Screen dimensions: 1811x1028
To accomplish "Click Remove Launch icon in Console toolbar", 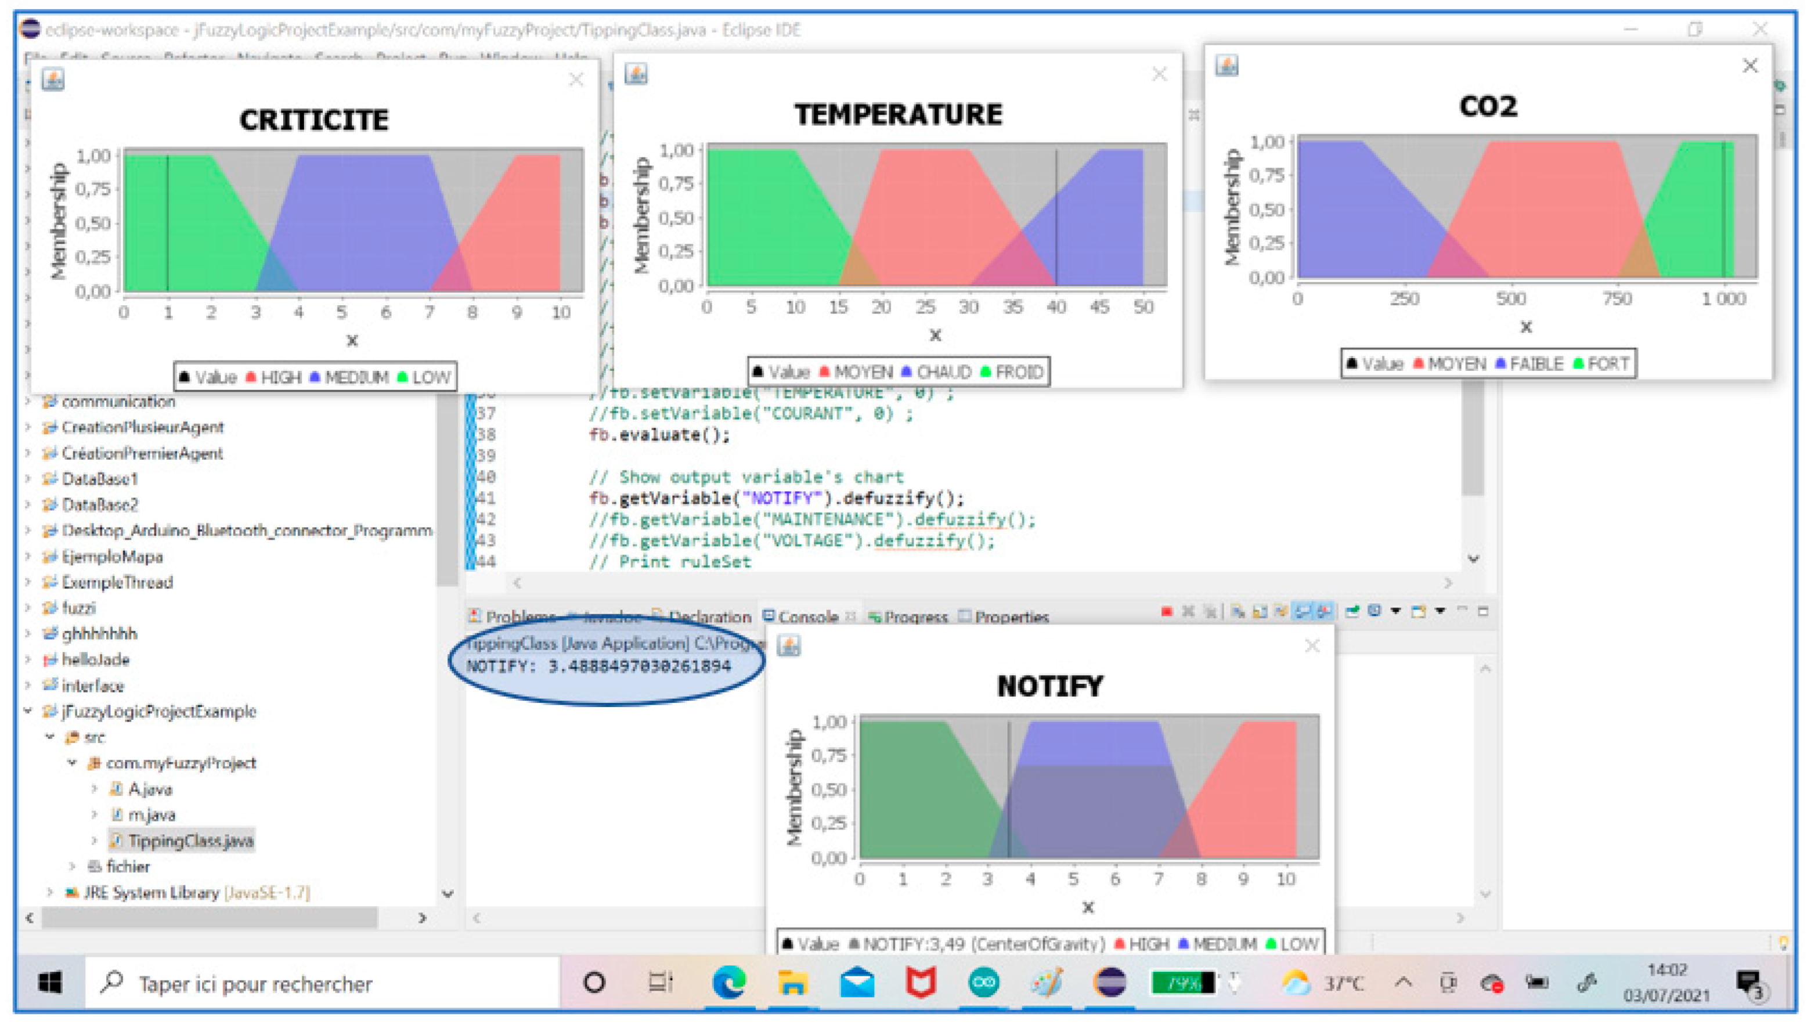I will click(1188, 611).
